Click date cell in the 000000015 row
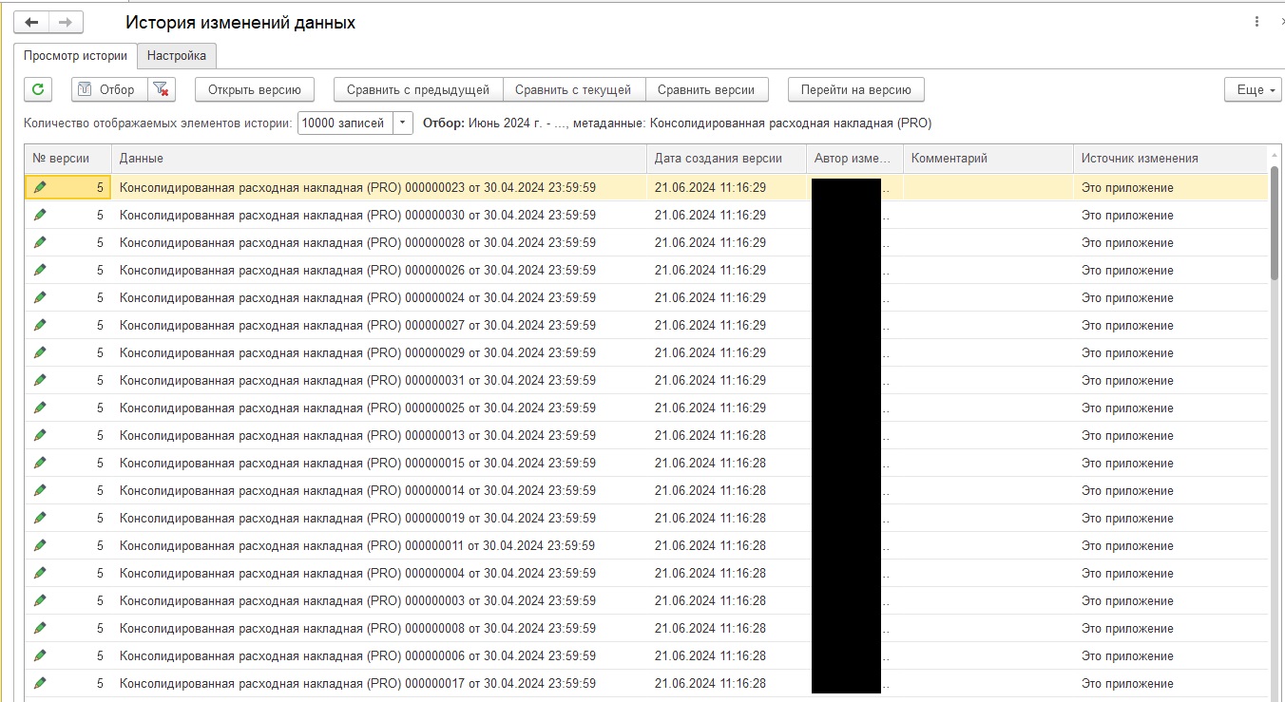The width and height of the screenshot is (1285, 702). (727, 463)
